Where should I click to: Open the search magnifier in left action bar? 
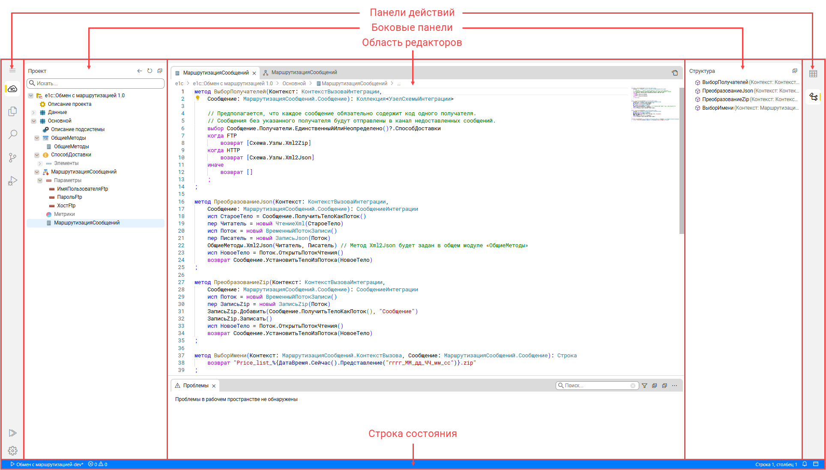tap(12, 135)
